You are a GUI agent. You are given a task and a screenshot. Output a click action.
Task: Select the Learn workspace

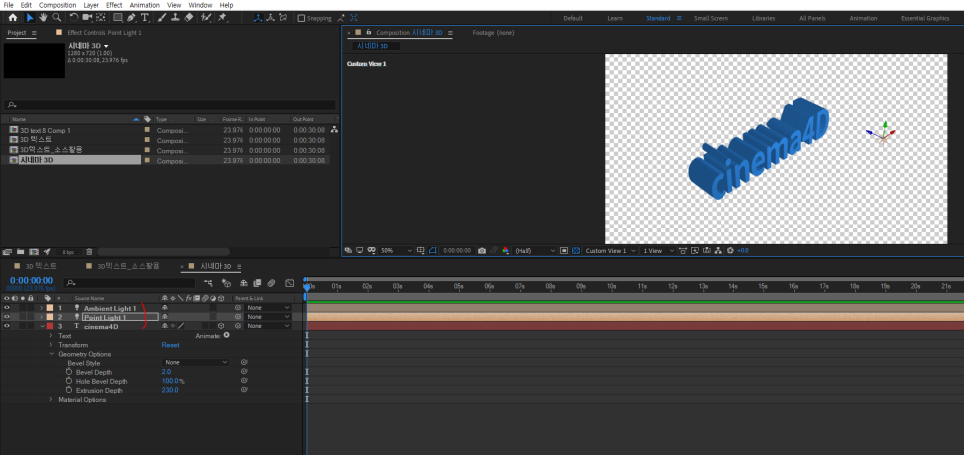[615, 18]
